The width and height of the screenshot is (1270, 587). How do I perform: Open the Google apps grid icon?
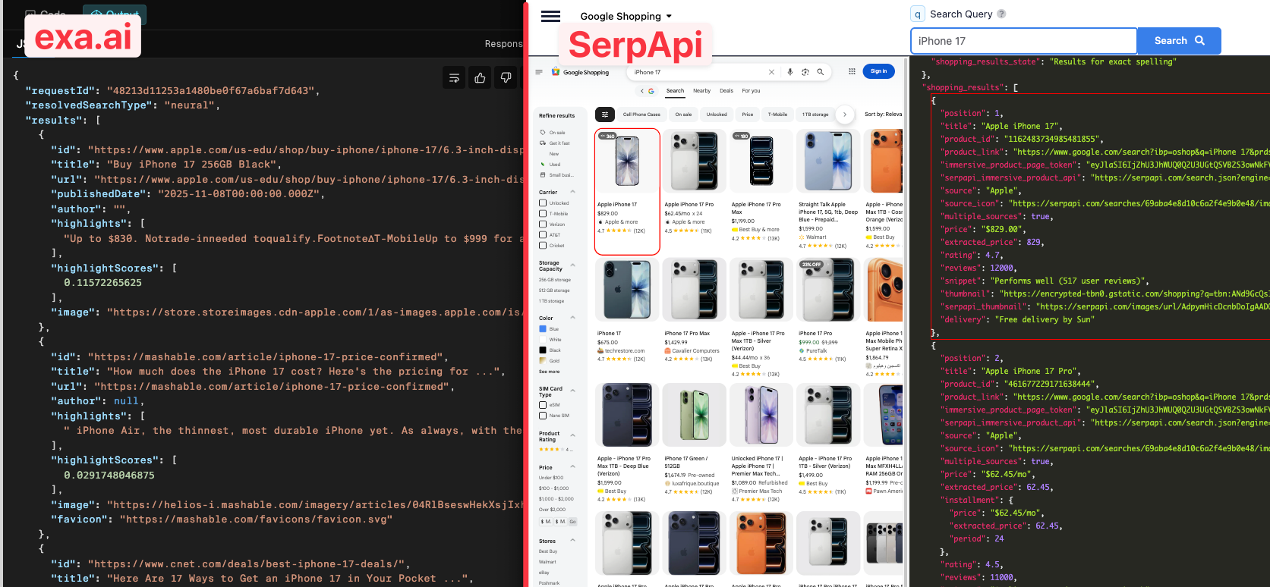pyautogui.click(x=852, y=71)
